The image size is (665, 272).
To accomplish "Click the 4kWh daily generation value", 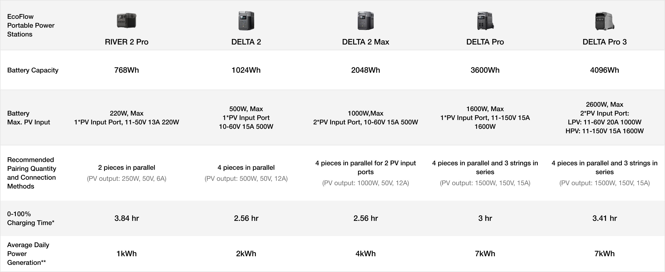I will 365,254.
